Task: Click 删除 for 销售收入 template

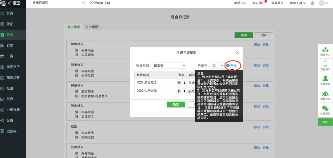Action: pos(266,45)
